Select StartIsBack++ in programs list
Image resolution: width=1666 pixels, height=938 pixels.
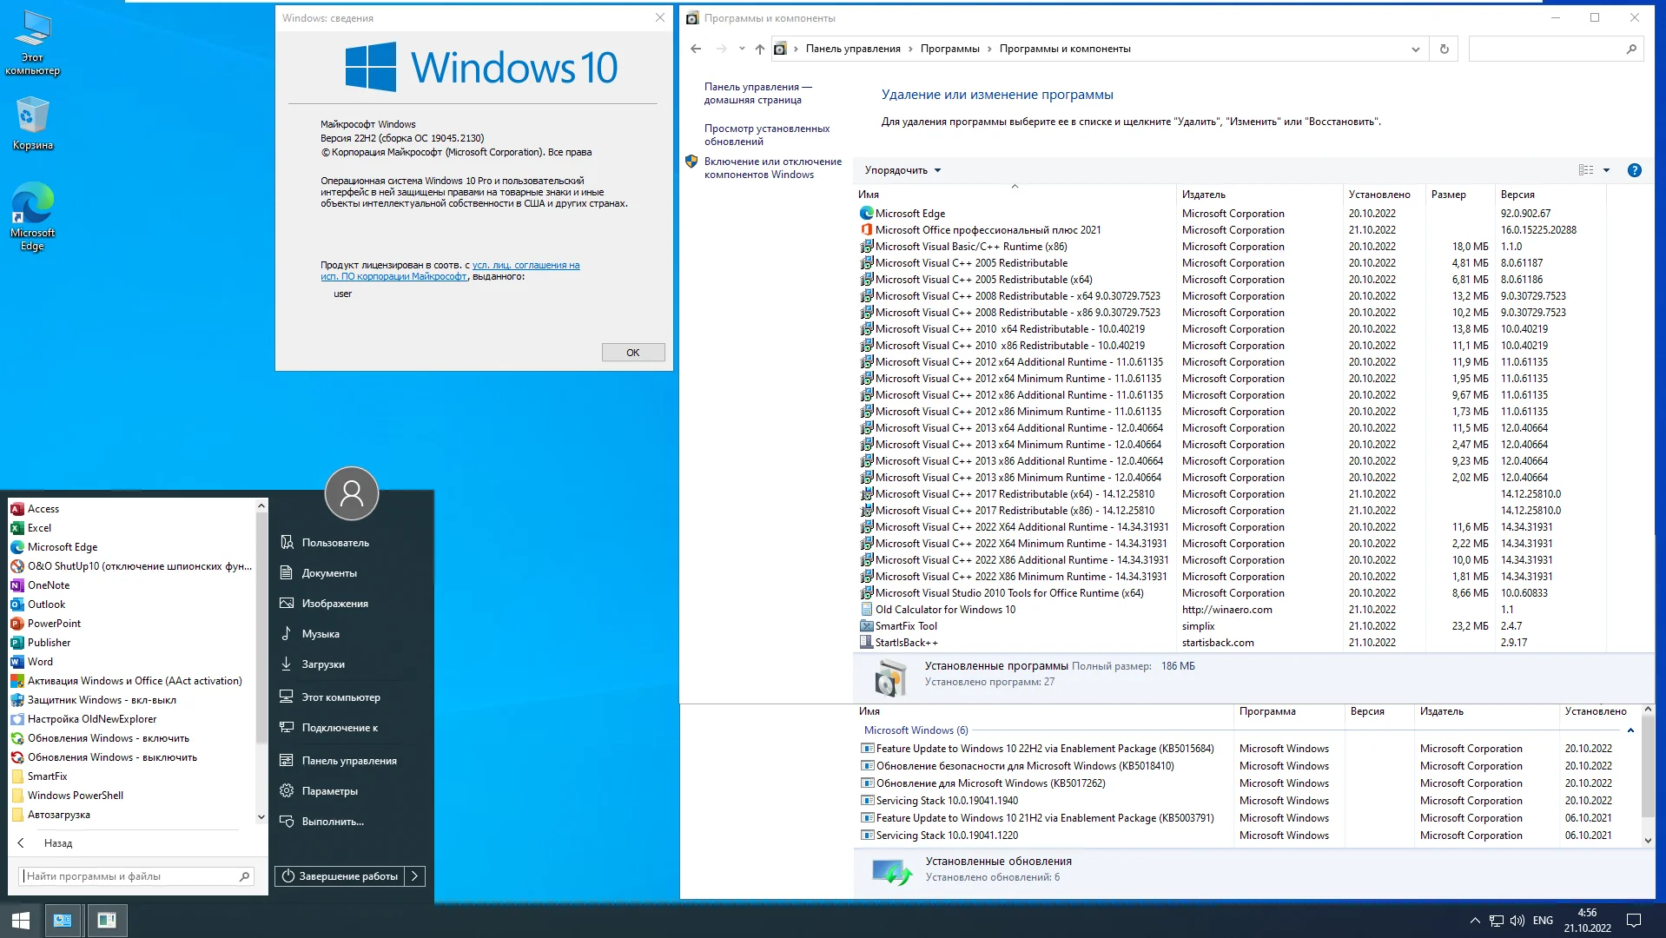coord(906,643)
